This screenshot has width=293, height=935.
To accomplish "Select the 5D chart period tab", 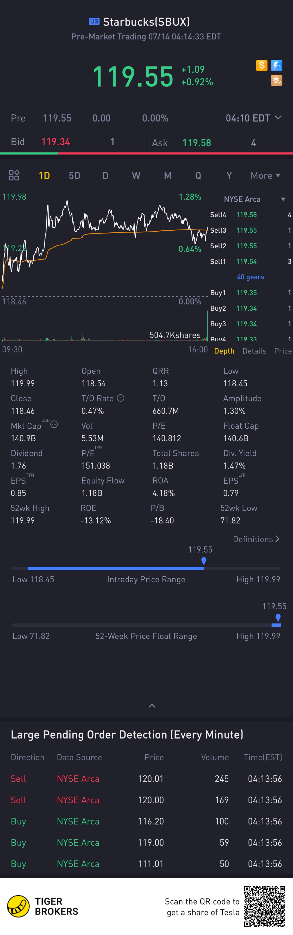I will [x=74, y=176].
